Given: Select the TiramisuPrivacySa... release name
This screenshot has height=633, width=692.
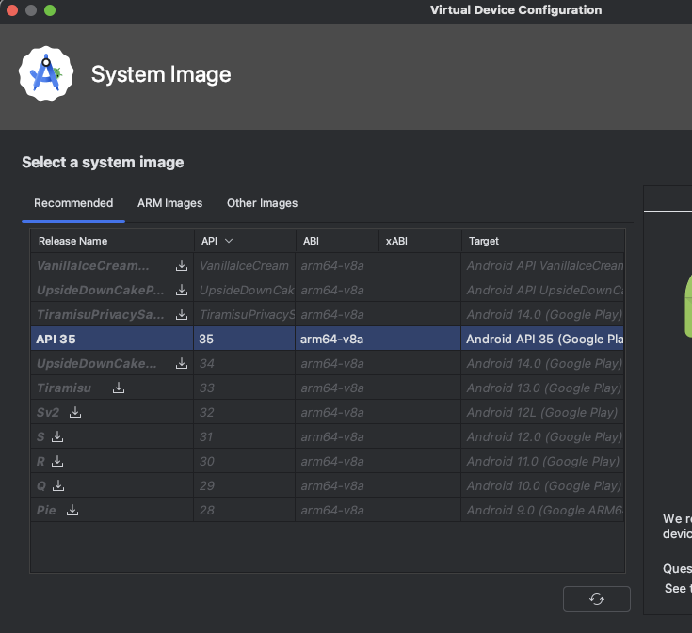Looking at the screenshot, I should pos(100,315).
